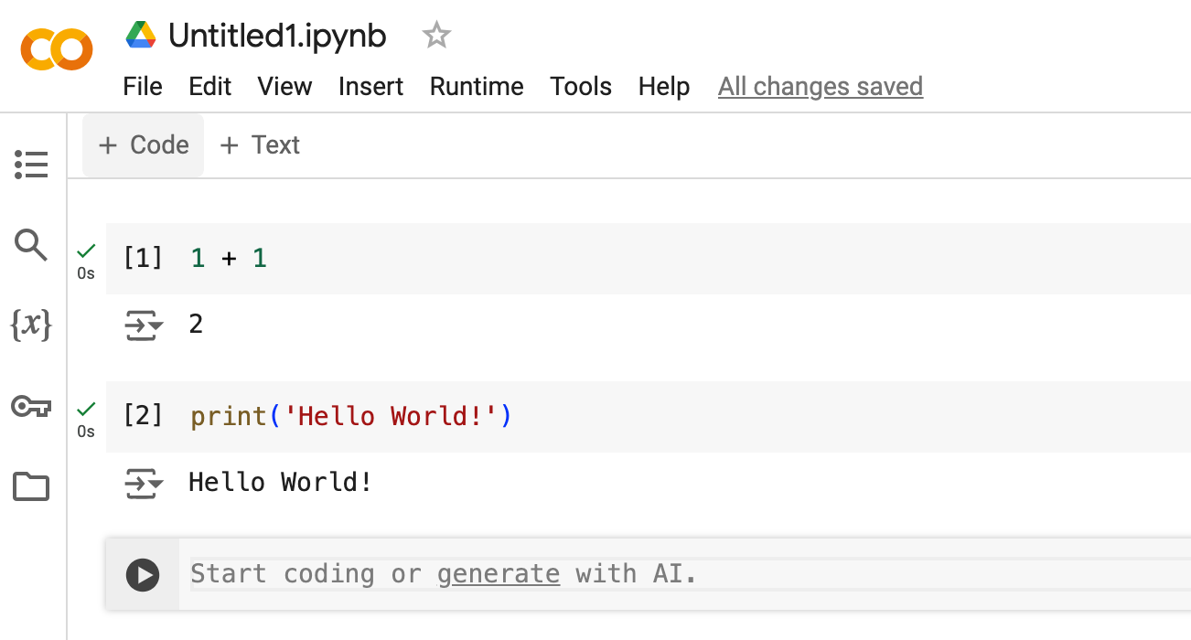Image resolution: width=1191 pixels, height=640 pixels.
Task: Open the Help menu
Action: (x=664, y=87)
